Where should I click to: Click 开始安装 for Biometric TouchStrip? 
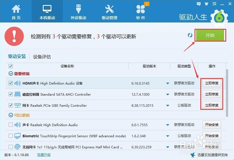point(212,136)
